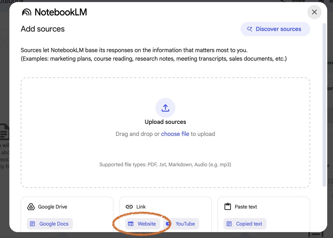The image size is (333, 238).
Task: Click the Website browser window icon
Action: (131, 224)
